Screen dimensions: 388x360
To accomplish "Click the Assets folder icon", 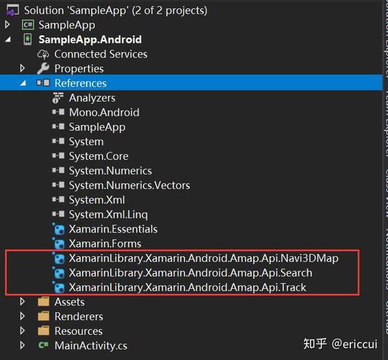I will [43, 302].
